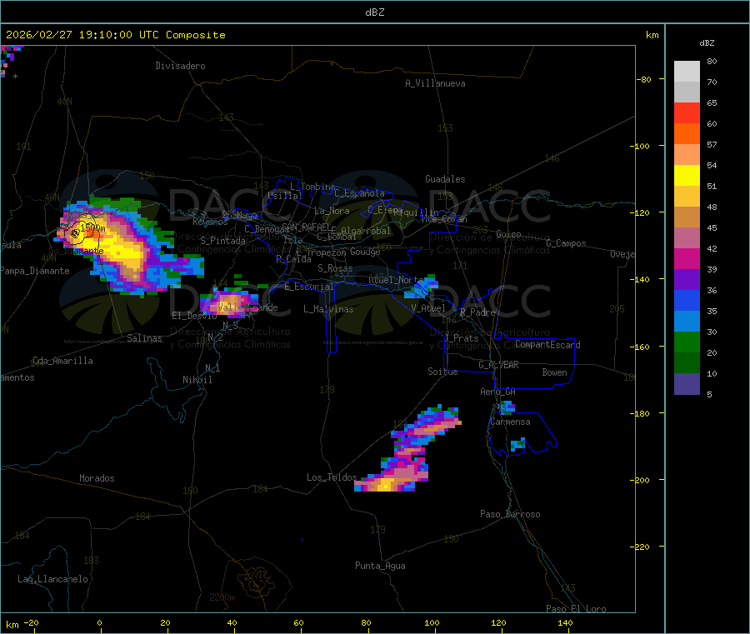Click the purple 36 dBZ legend swatch
The width and height of the screenshot is (750, 634).
pos(687,280)
